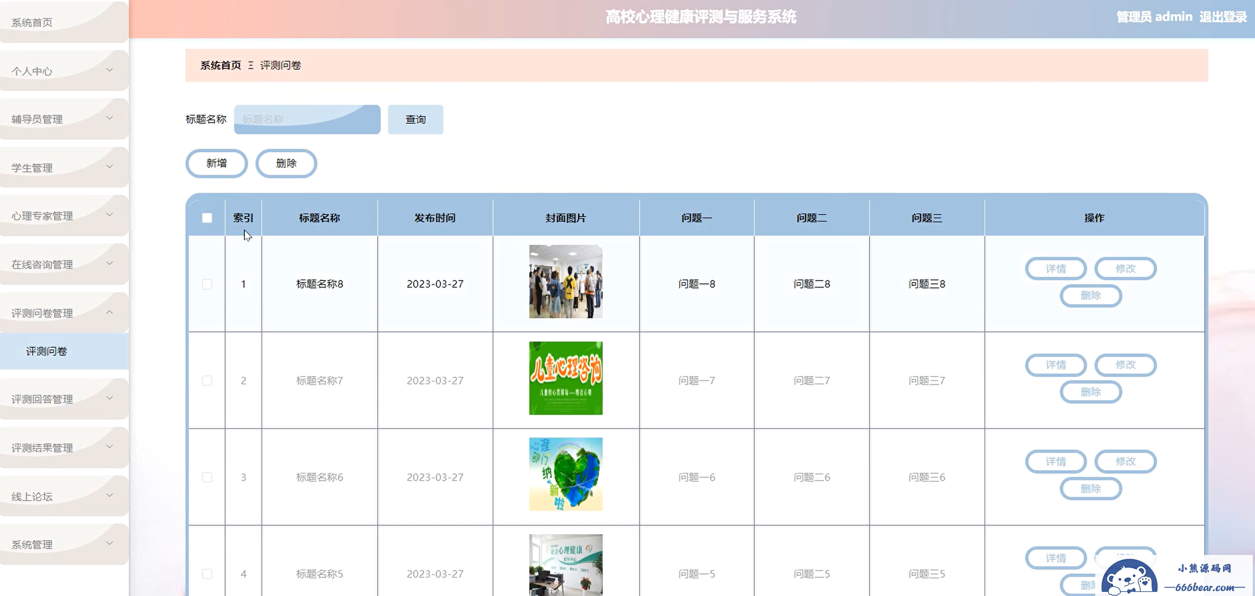
Task: Open 详情 for 标题名称8 row
Action: (x=1056, y=268)
